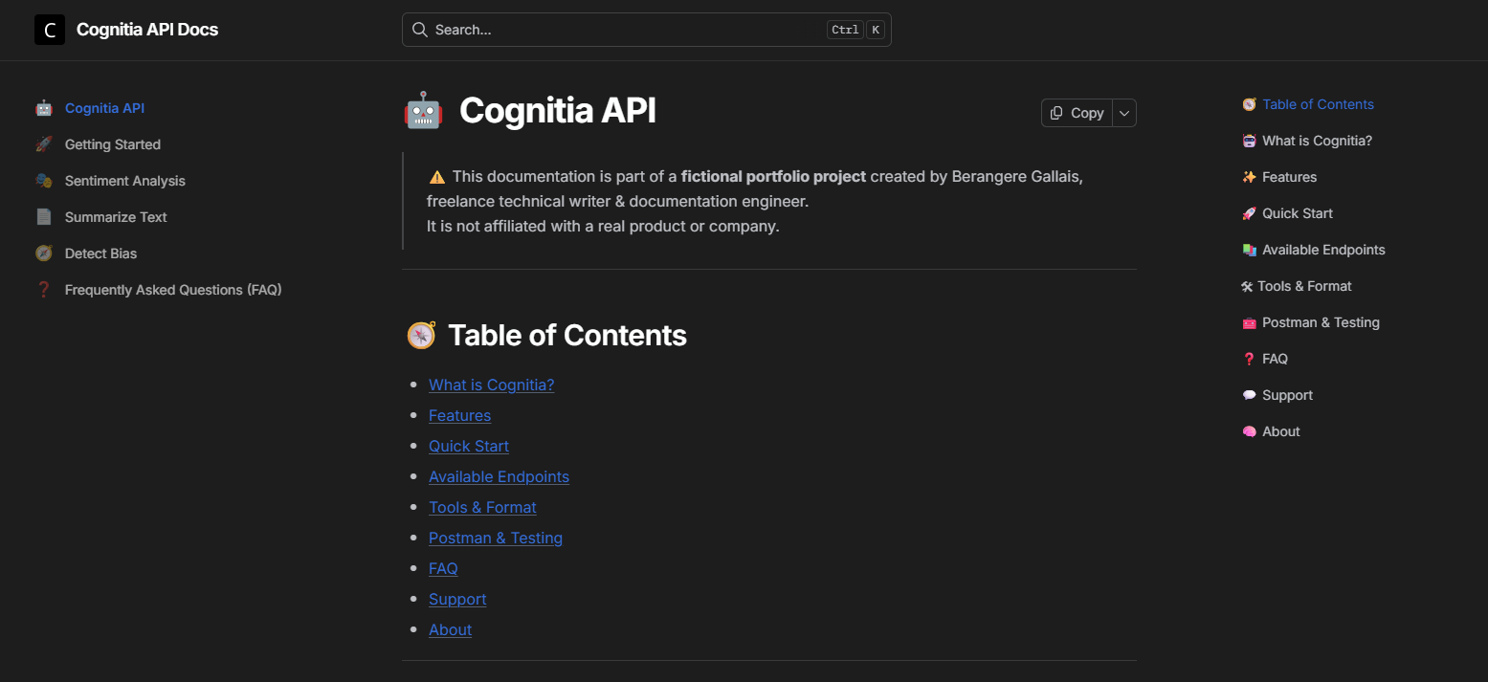Click the Table of Contents section heading
The image size is (1488, 682).
tap(567, 336)
